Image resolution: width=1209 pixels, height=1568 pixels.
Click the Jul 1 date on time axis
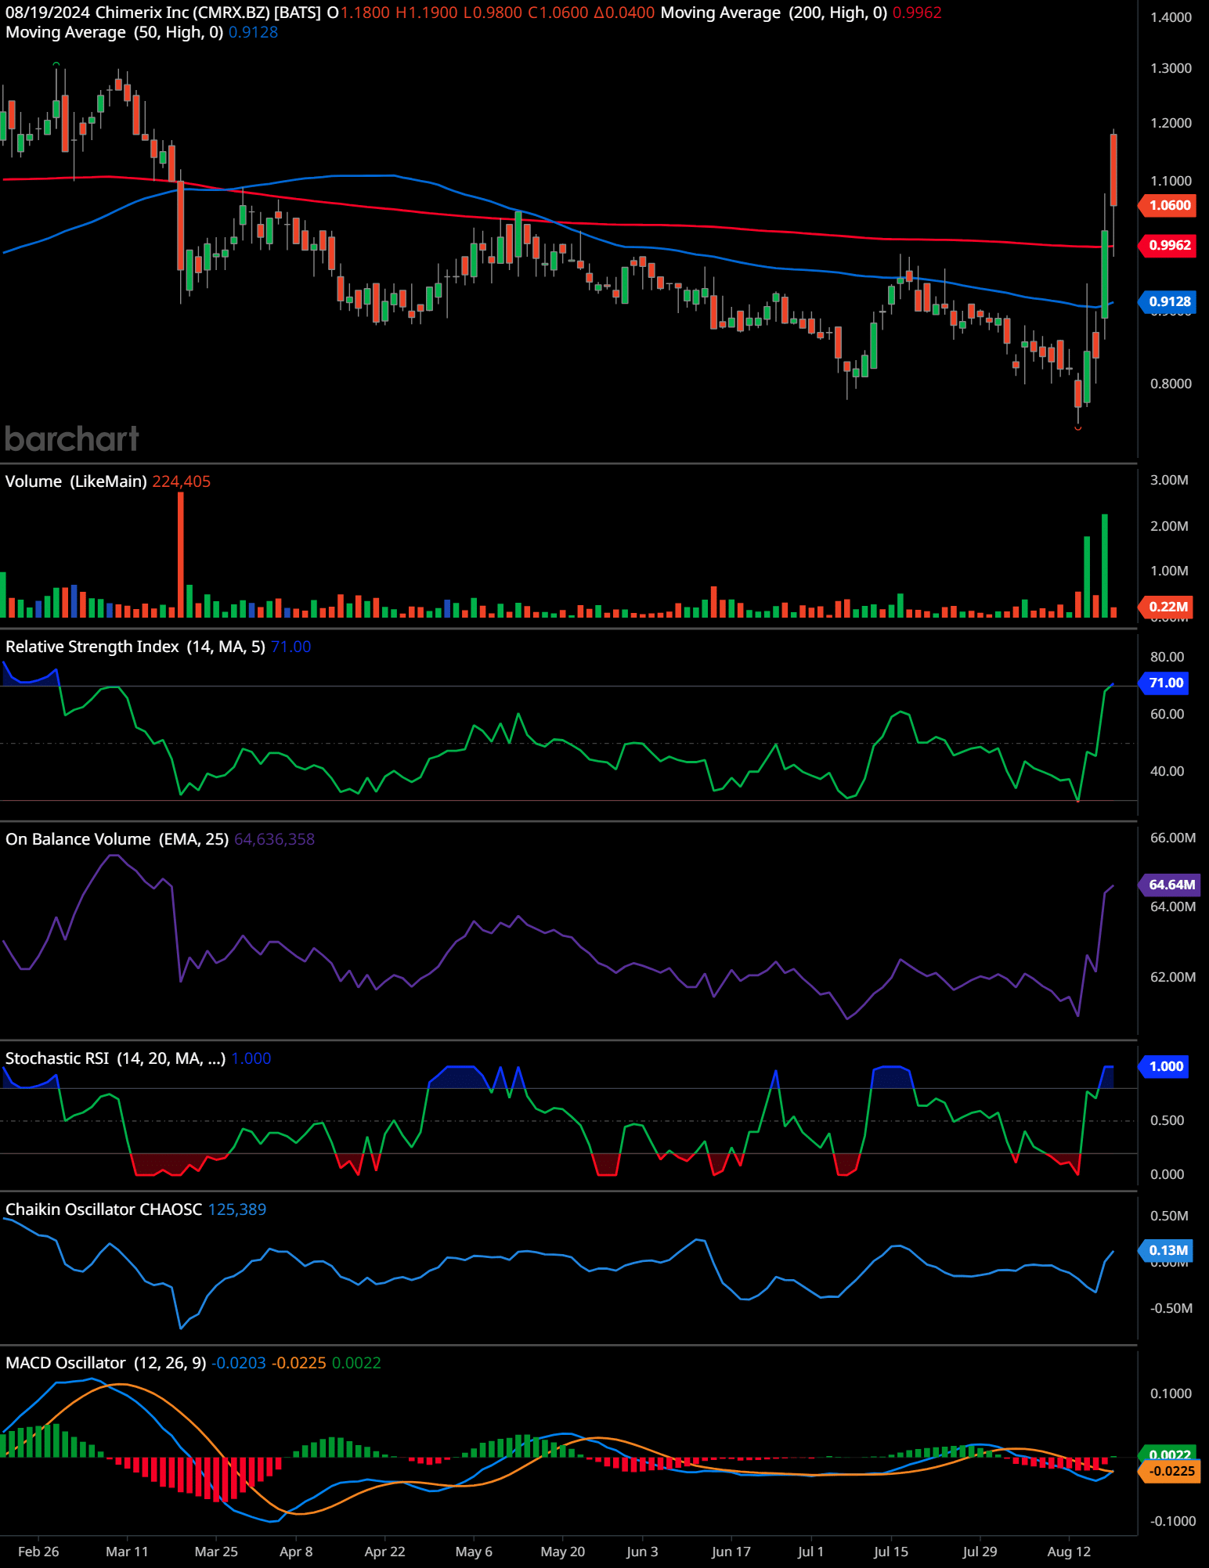tap(811, 1552)
